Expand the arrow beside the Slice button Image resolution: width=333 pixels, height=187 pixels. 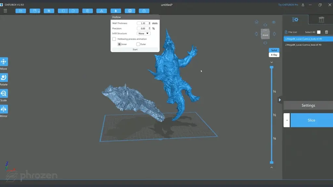(x=286, y=120)
